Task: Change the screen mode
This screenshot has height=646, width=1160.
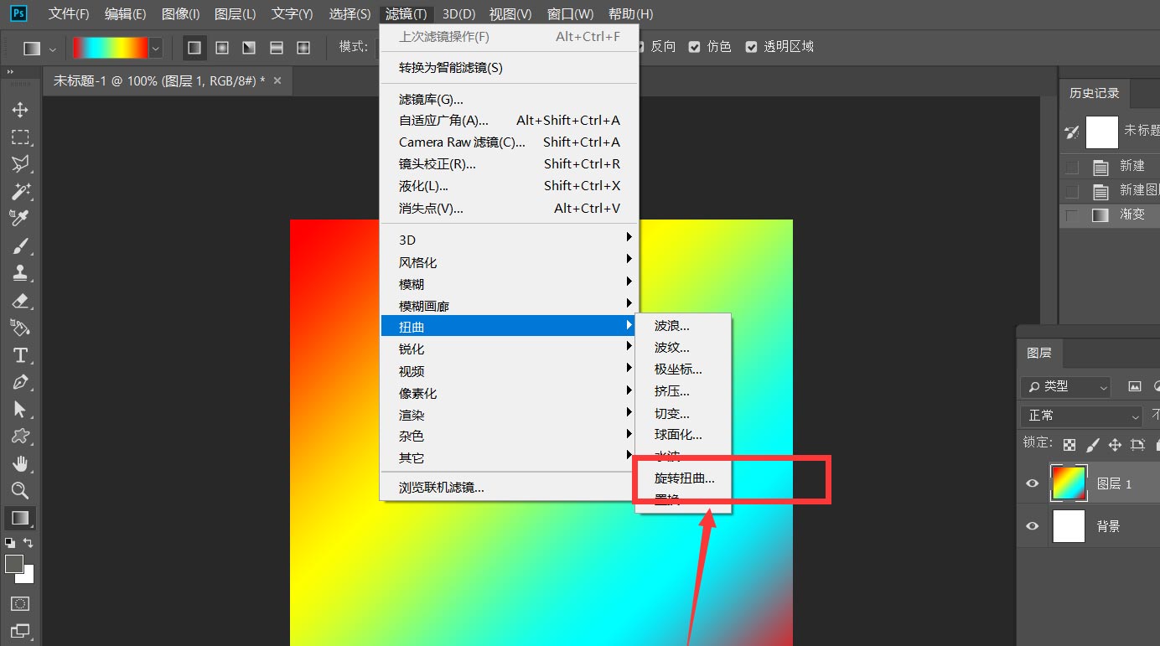Action: [20, 630]
